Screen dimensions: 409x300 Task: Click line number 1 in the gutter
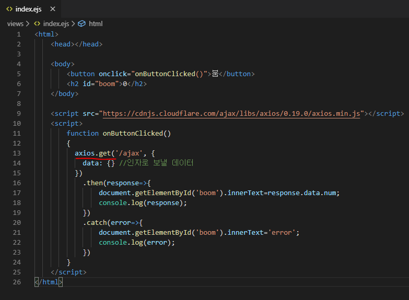pyautogui.click(x=19, y=34)
